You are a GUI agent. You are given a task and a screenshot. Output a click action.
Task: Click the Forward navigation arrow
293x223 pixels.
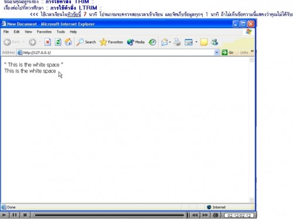(32, 42)
